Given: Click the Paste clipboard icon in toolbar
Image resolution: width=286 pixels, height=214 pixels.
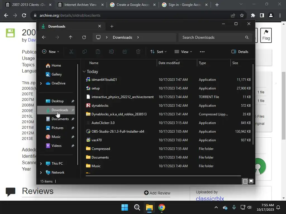Looking at the screenshot, I should [x=98, y=52].
